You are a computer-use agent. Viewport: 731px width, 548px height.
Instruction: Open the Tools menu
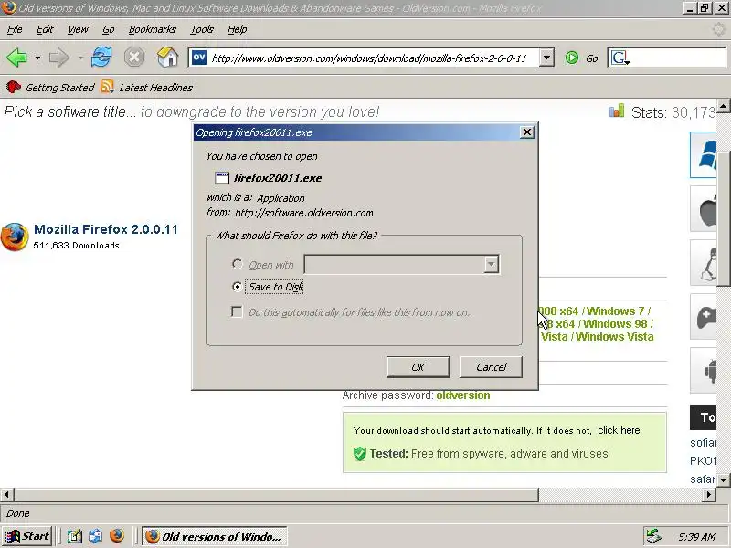pyautogui.click(x=202, y=29)
